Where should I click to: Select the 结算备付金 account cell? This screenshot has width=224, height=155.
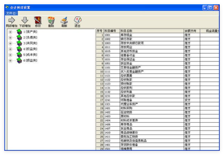(152, 55)
